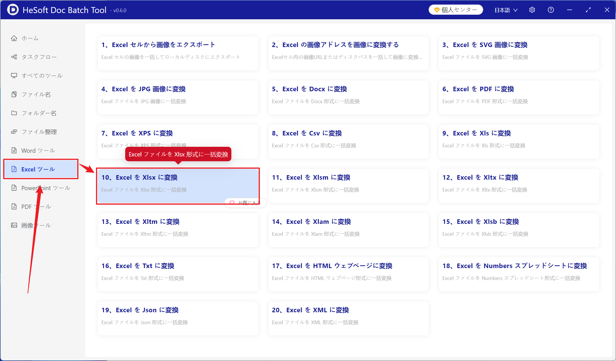Viewport: 616px width, 361px height.
Task: Open Excel を Xltx に変換 tool
Action: [519, 186]
